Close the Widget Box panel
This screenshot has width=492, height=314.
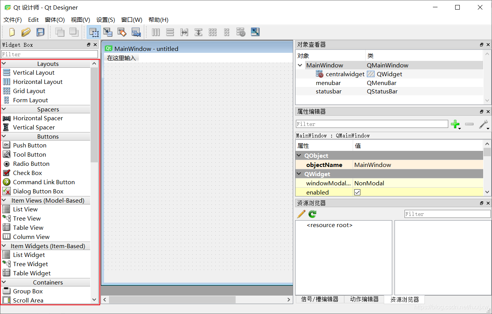click(x=95, y=45)
